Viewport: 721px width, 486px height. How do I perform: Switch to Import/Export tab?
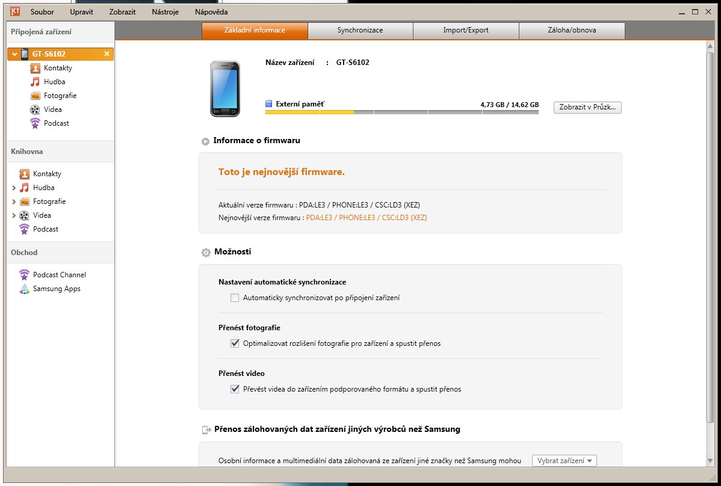466,30
